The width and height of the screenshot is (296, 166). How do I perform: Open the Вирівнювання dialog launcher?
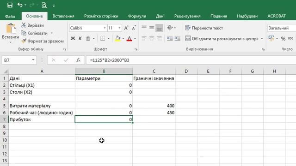point(263,49)
